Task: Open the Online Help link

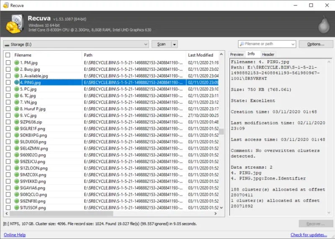Action: (x=15, y=235)
